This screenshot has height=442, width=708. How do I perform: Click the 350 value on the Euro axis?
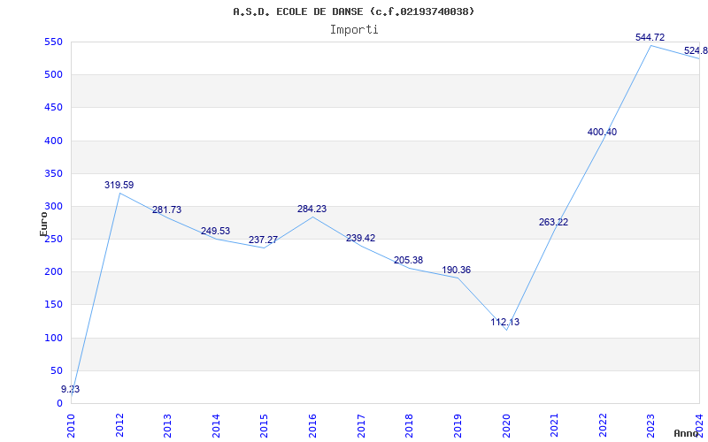click(53, 173)
